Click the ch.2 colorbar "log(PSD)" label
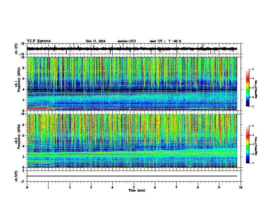271x210 pixels. (256, 146)
